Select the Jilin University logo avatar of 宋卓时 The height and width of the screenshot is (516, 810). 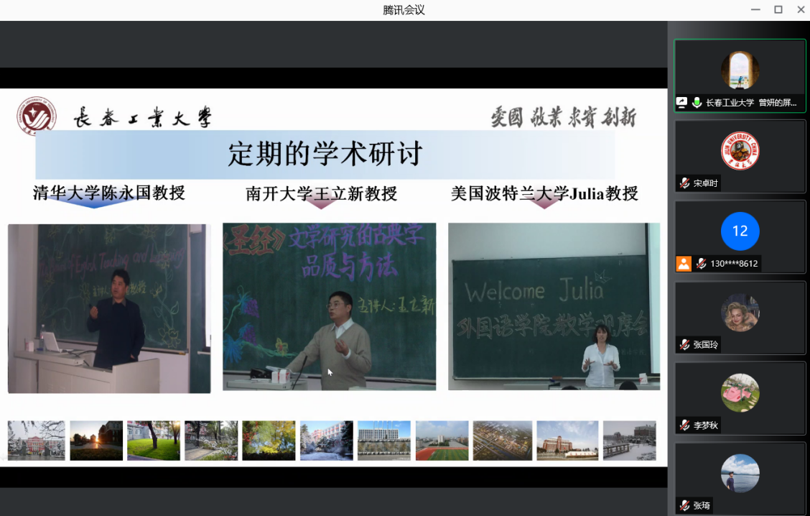point(740,151)
